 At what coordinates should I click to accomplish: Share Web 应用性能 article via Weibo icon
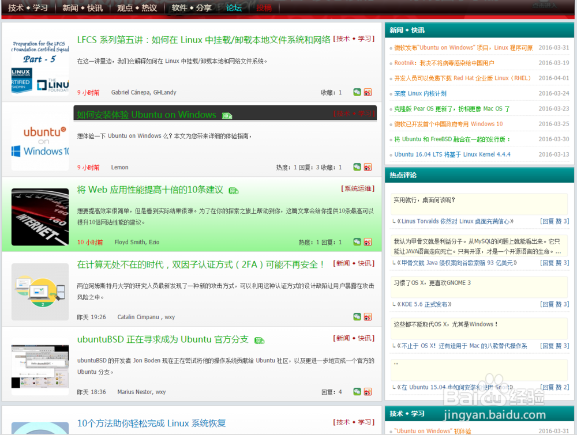(x=368, y=242)
